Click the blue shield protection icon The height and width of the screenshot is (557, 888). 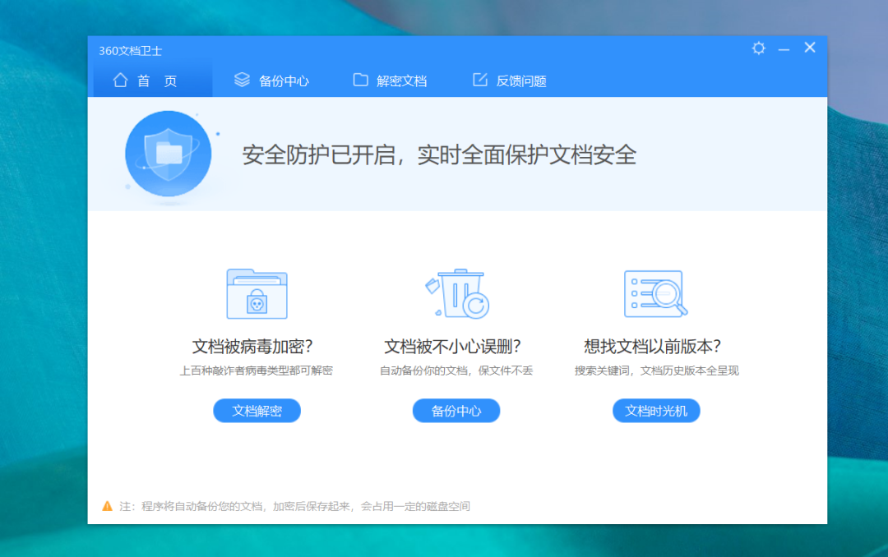pyautogui.click(x=168, y=154)
